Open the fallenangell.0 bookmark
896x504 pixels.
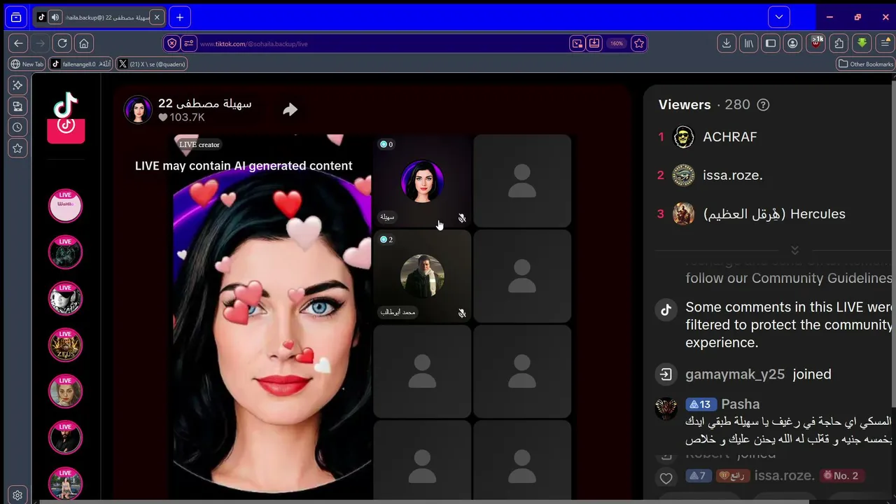(81, 64)
